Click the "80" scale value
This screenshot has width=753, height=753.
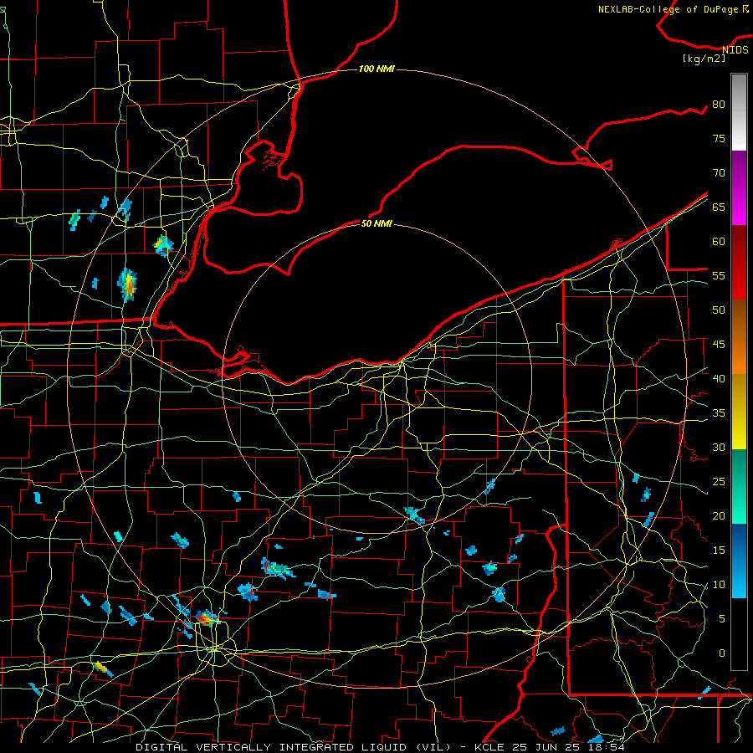pos(719,105)
